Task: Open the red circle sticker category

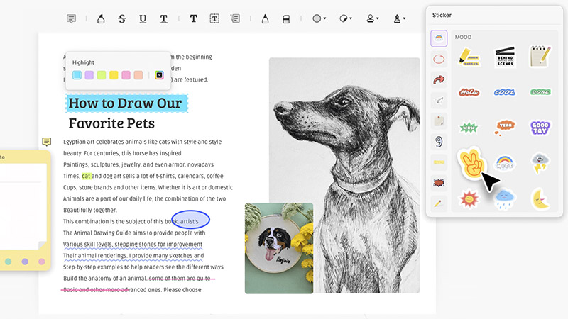Action: point(439,59)
